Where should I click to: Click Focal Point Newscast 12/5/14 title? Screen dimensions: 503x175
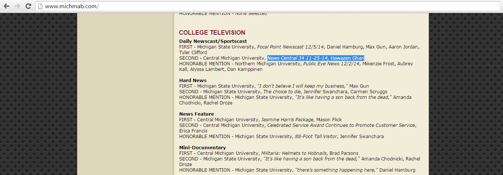point(291,47)
